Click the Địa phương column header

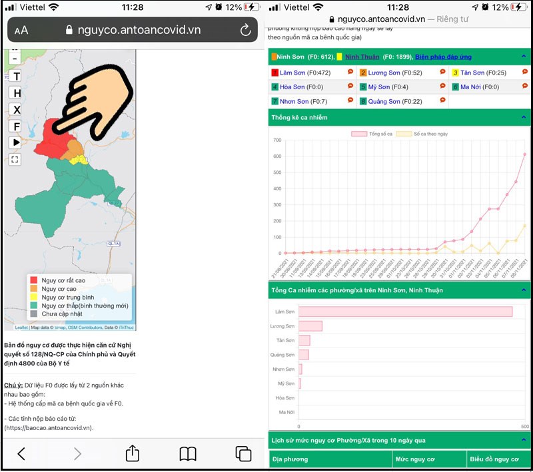click(330, 459)
